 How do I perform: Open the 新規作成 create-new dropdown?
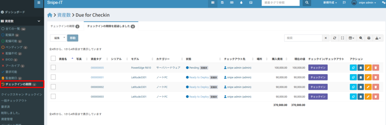click(330, 3)
